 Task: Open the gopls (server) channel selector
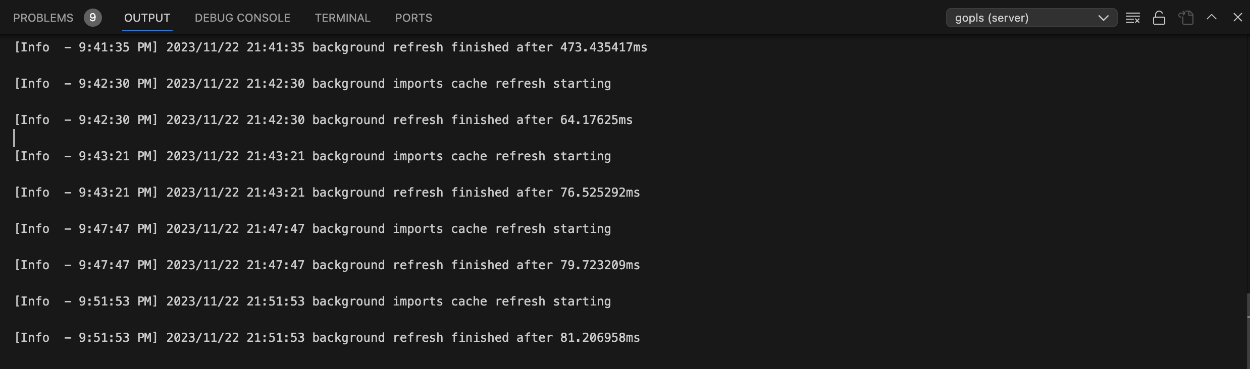[1031, 17]
